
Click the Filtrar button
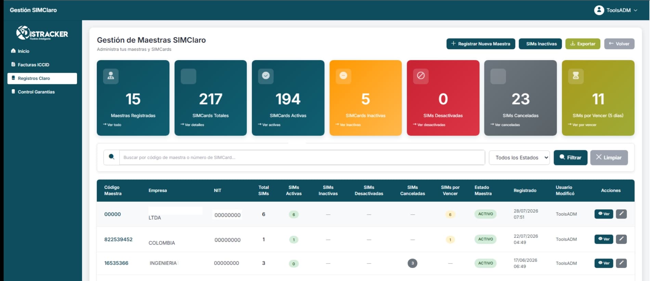click(x=571, y=157)
